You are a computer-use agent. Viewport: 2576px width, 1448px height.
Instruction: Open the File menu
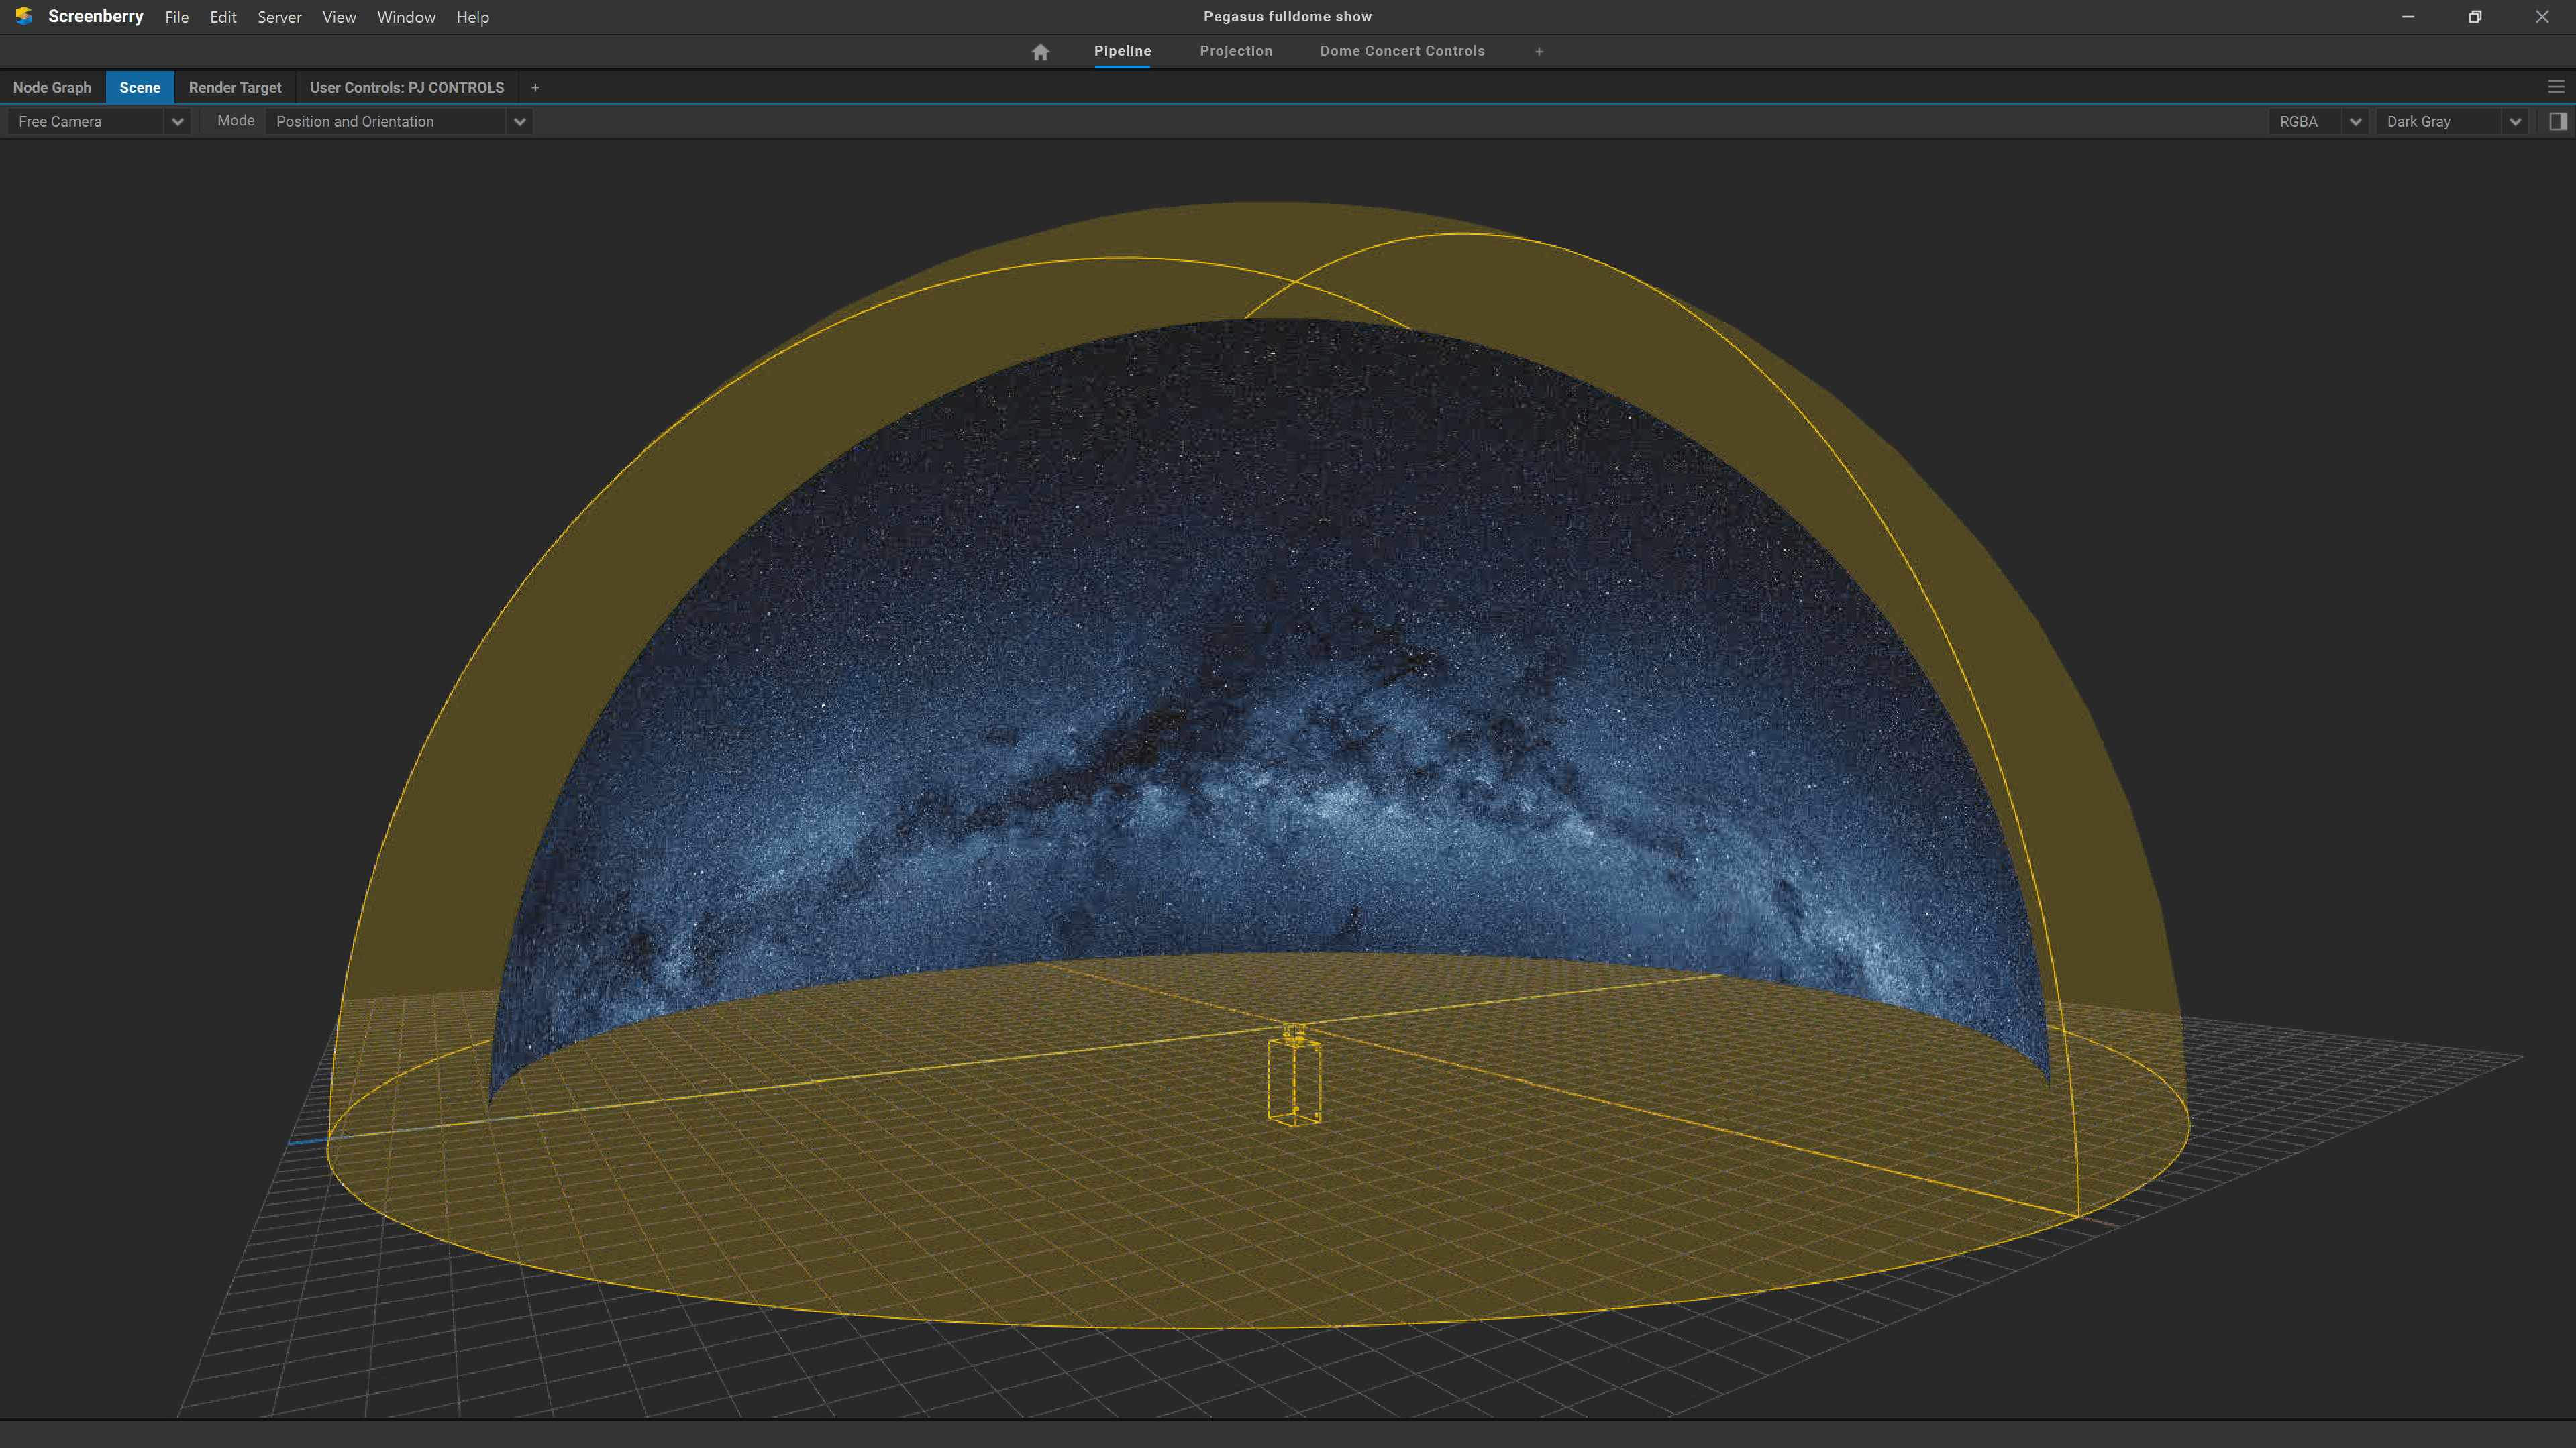(x=176, y=17)
